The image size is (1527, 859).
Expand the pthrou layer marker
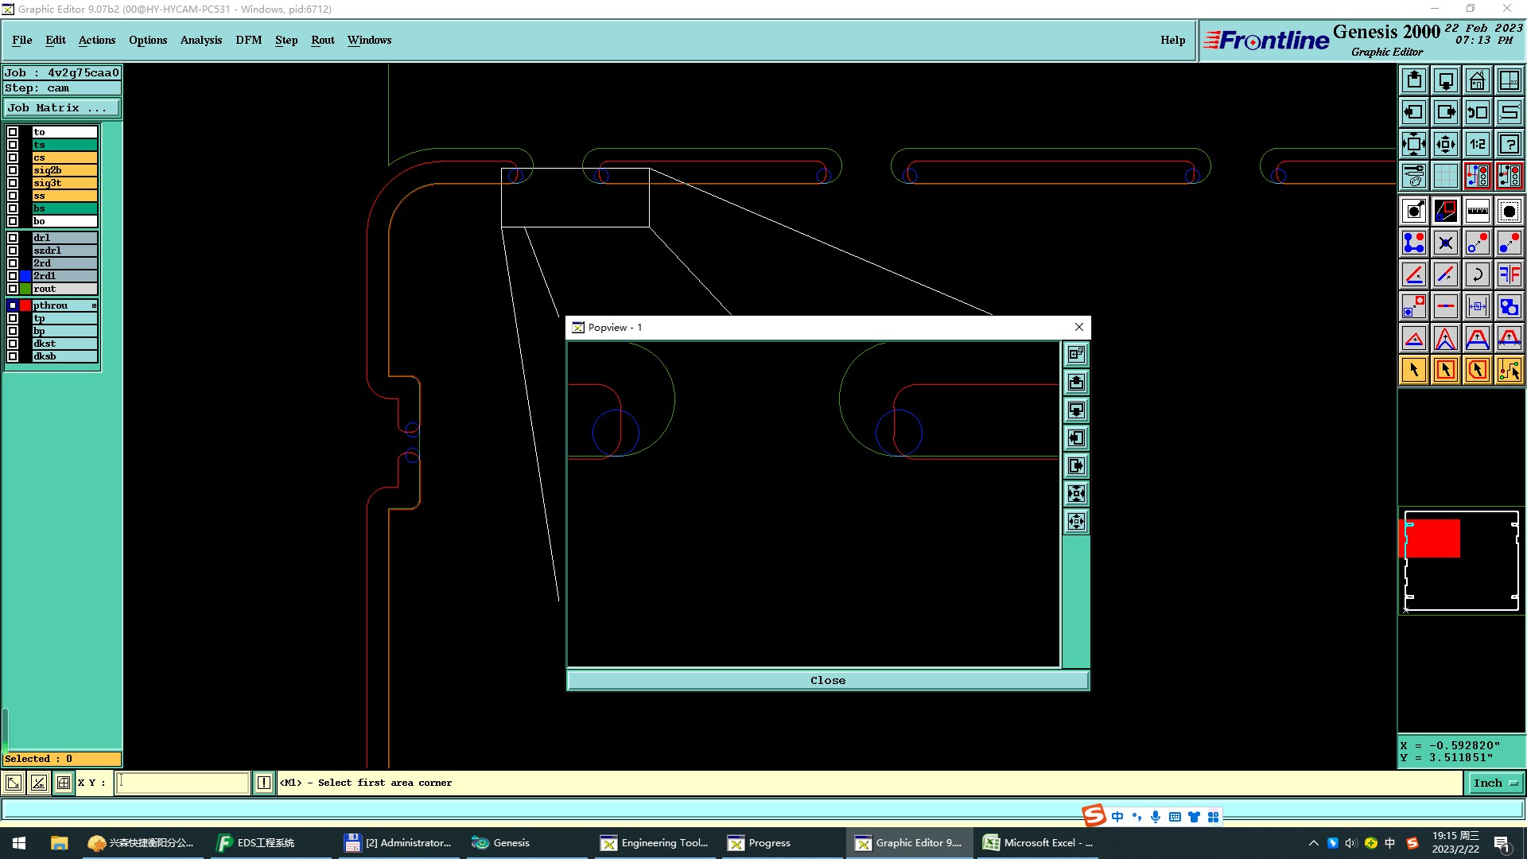(x=94, y=305)
